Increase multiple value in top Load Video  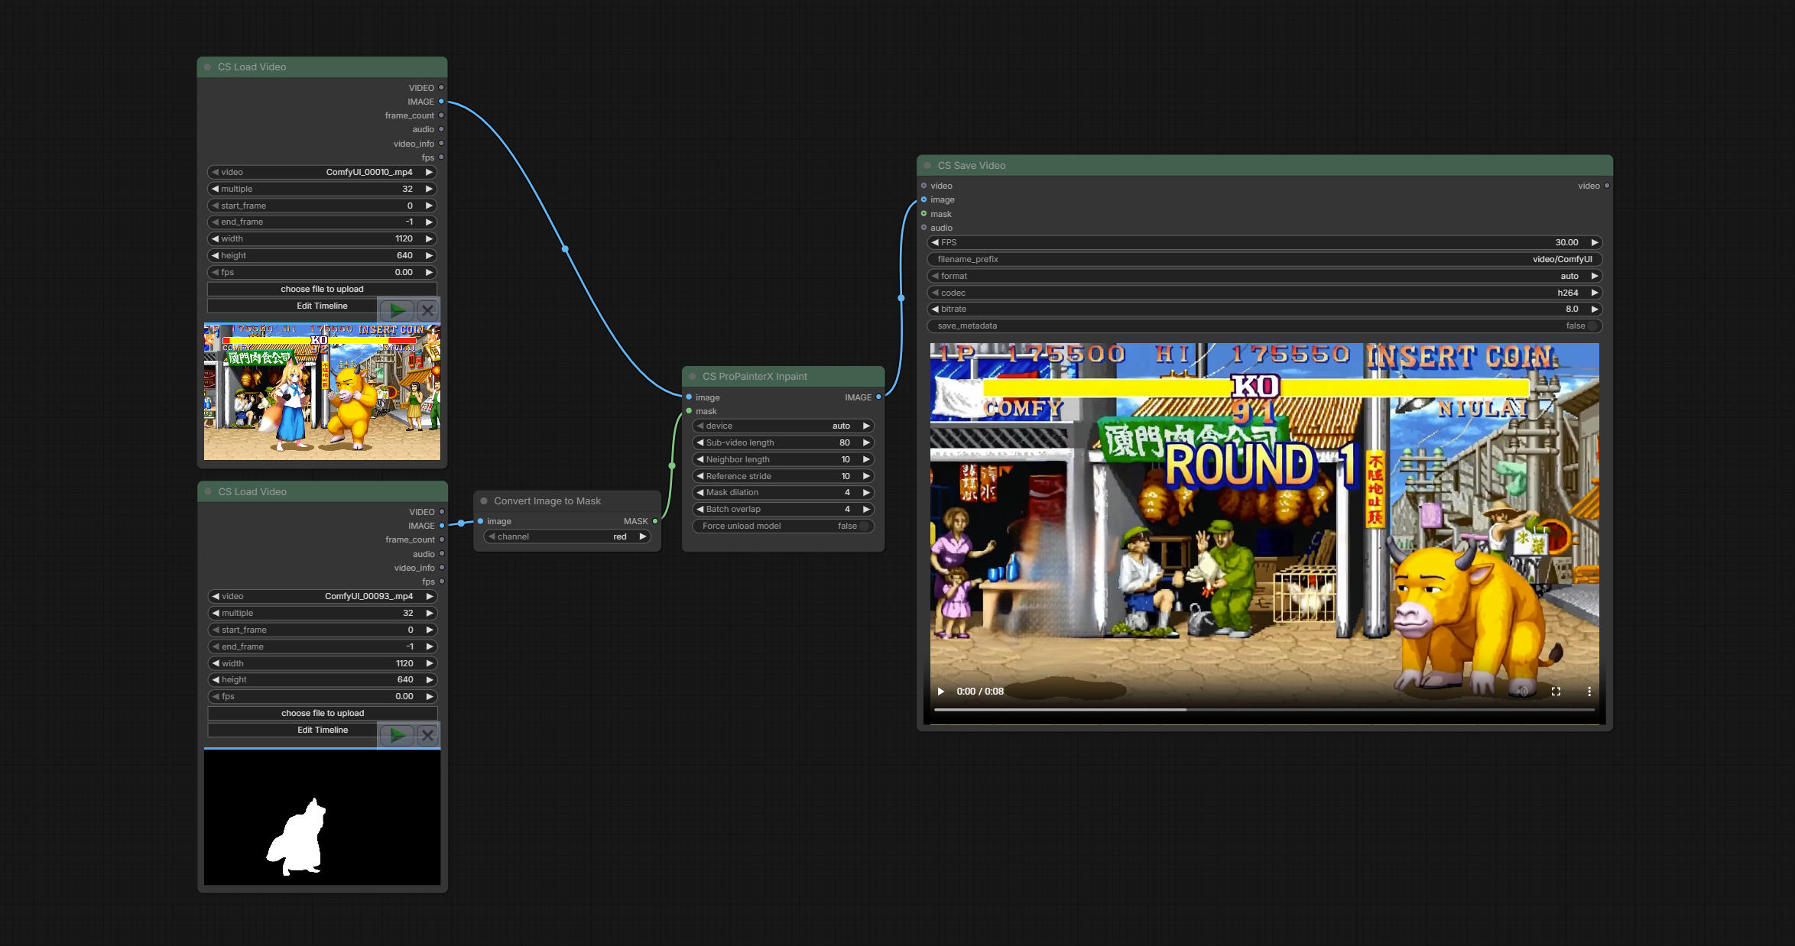[429, 189]
